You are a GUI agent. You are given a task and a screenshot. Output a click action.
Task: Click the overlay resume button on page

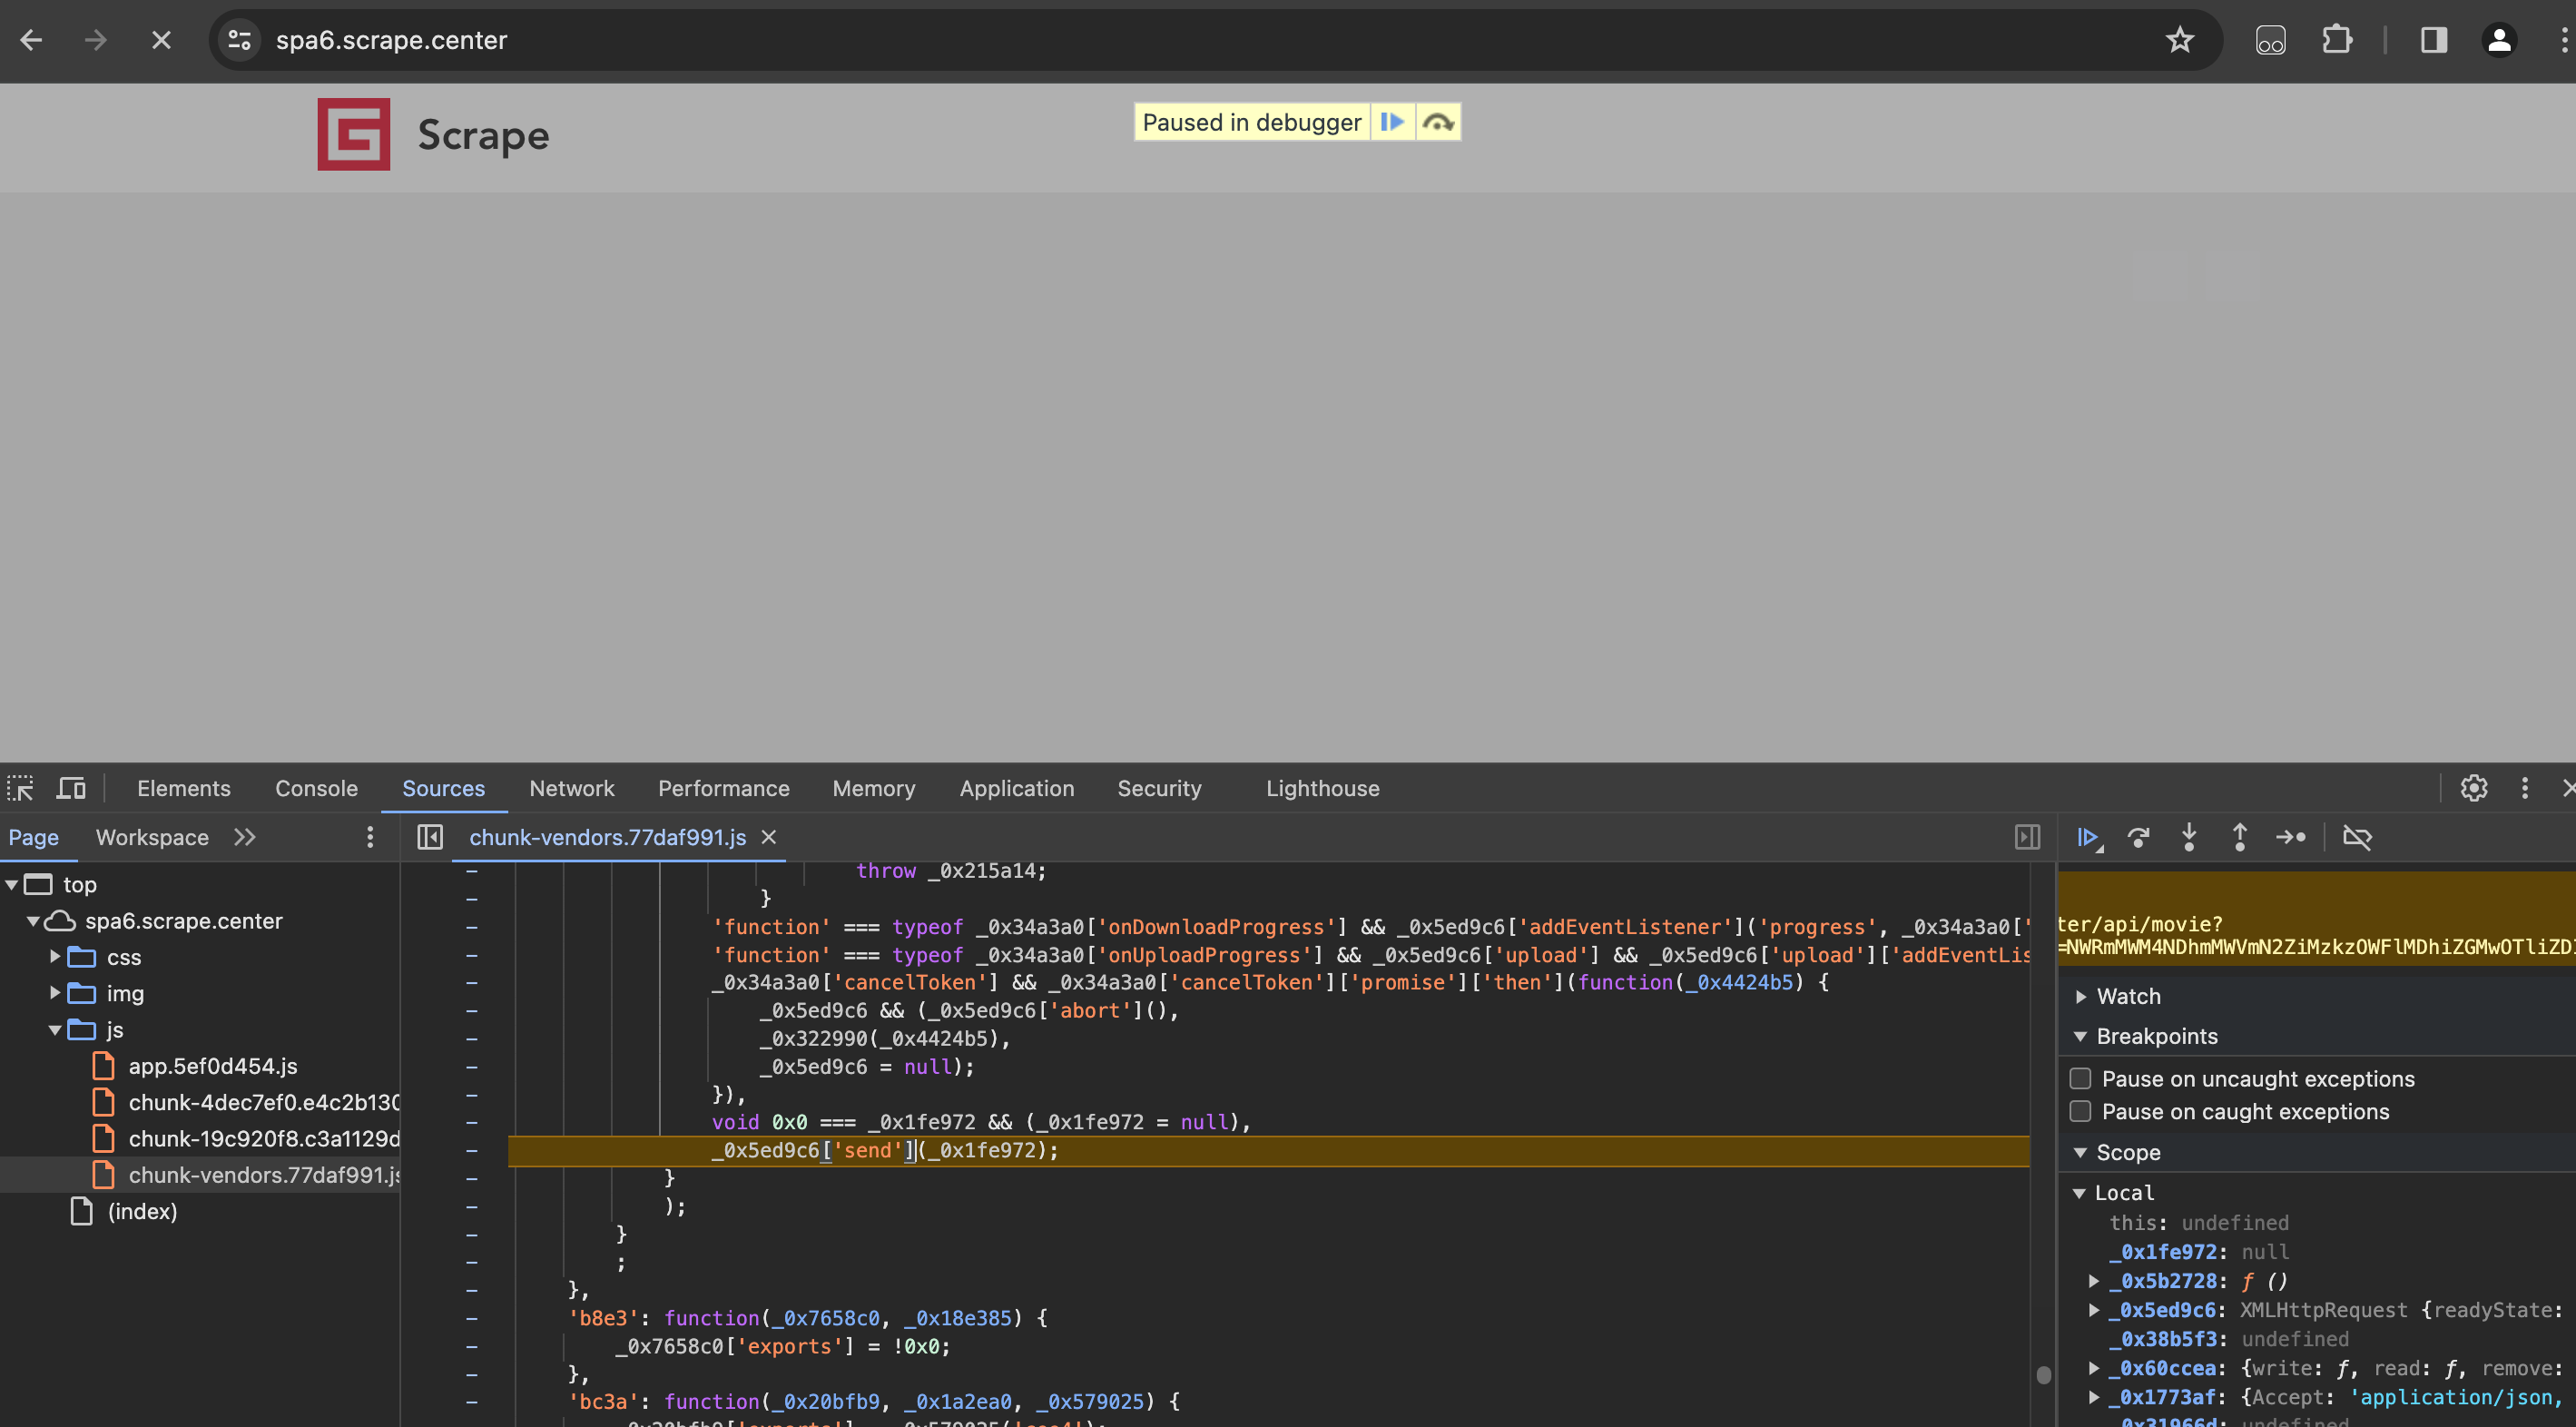pyautogui.click(x=1392, y=123)
